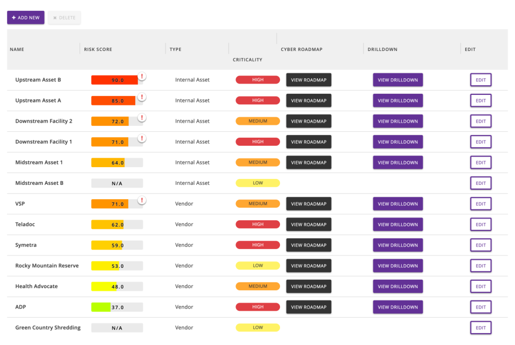Image resolution: width=515 pixels, height=345 pixels.
Task: View the roadmap for Rocky Mountain Reserve
Action: (x=308, y=265)
